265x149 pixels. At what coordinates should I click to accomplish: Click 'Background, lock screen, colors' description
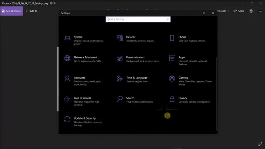click(142, 61)
